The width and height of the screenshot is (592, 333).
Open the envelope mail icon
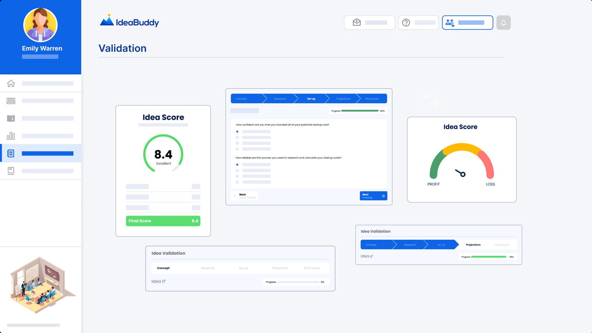356,22
